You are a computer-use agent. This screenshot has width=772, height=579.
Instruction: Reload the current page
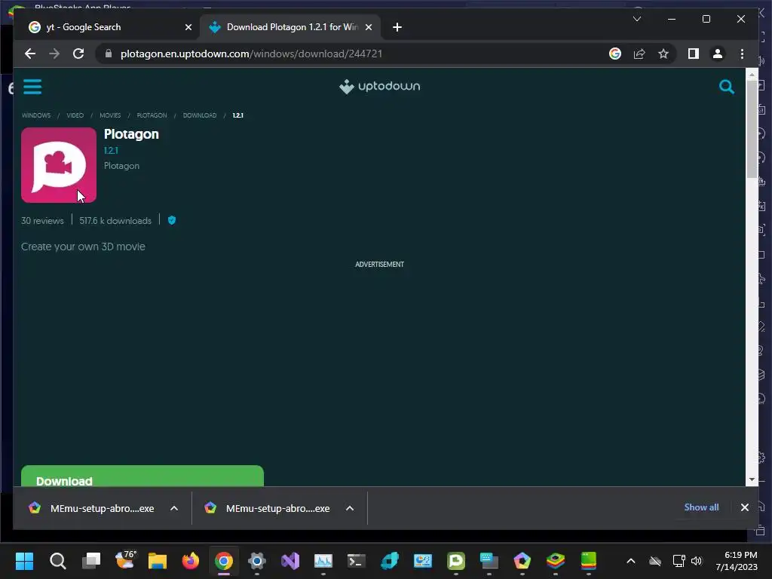coord(78,54)
